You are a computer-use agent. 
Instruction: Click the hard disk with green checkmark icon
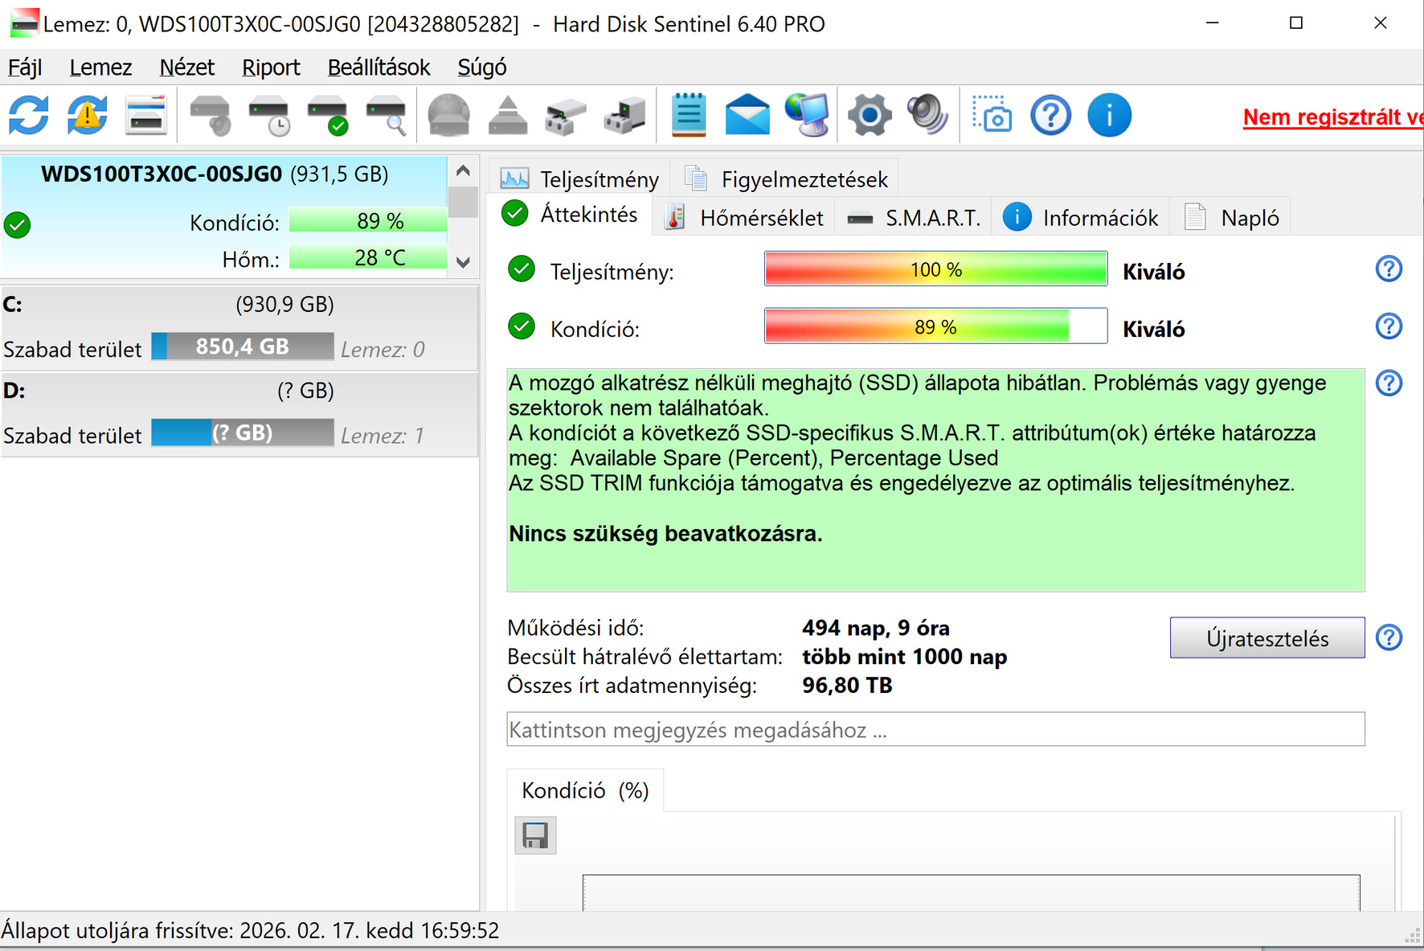[328, 115]
